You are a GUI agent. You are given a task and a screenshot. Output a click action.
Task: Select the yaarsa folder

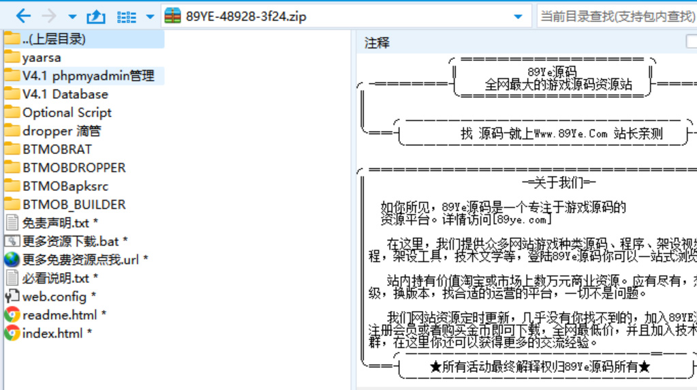pyautogui.click(x=42, y=57)
